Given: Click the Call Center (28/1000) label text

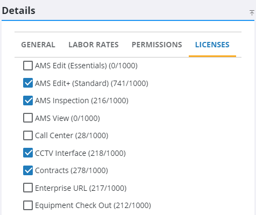Looking at the screenshot, I should point(72,135).
